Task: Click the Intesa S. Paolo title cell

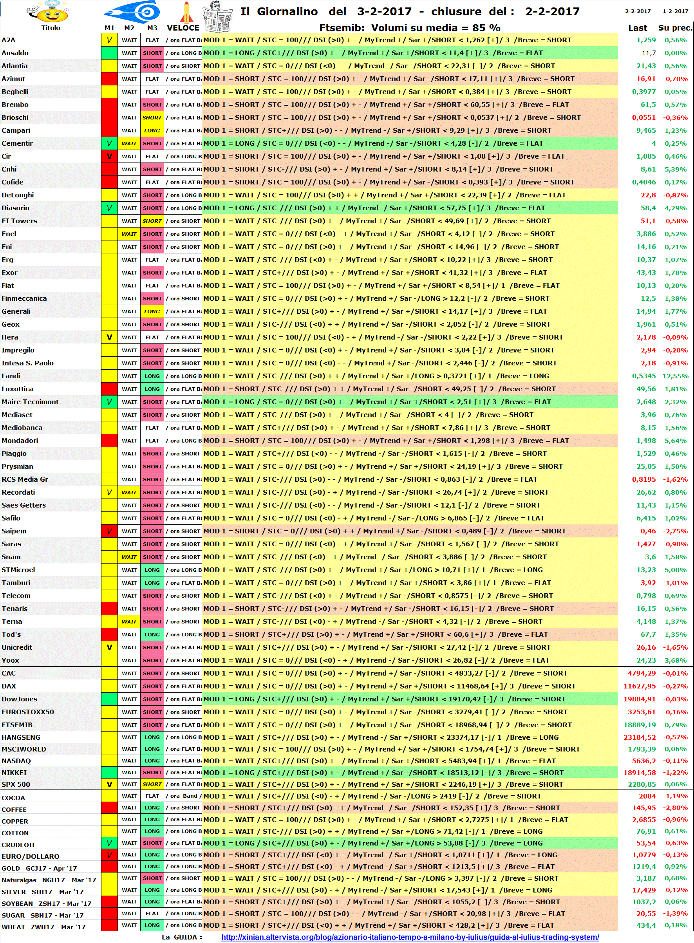Action: coord(51,363)
